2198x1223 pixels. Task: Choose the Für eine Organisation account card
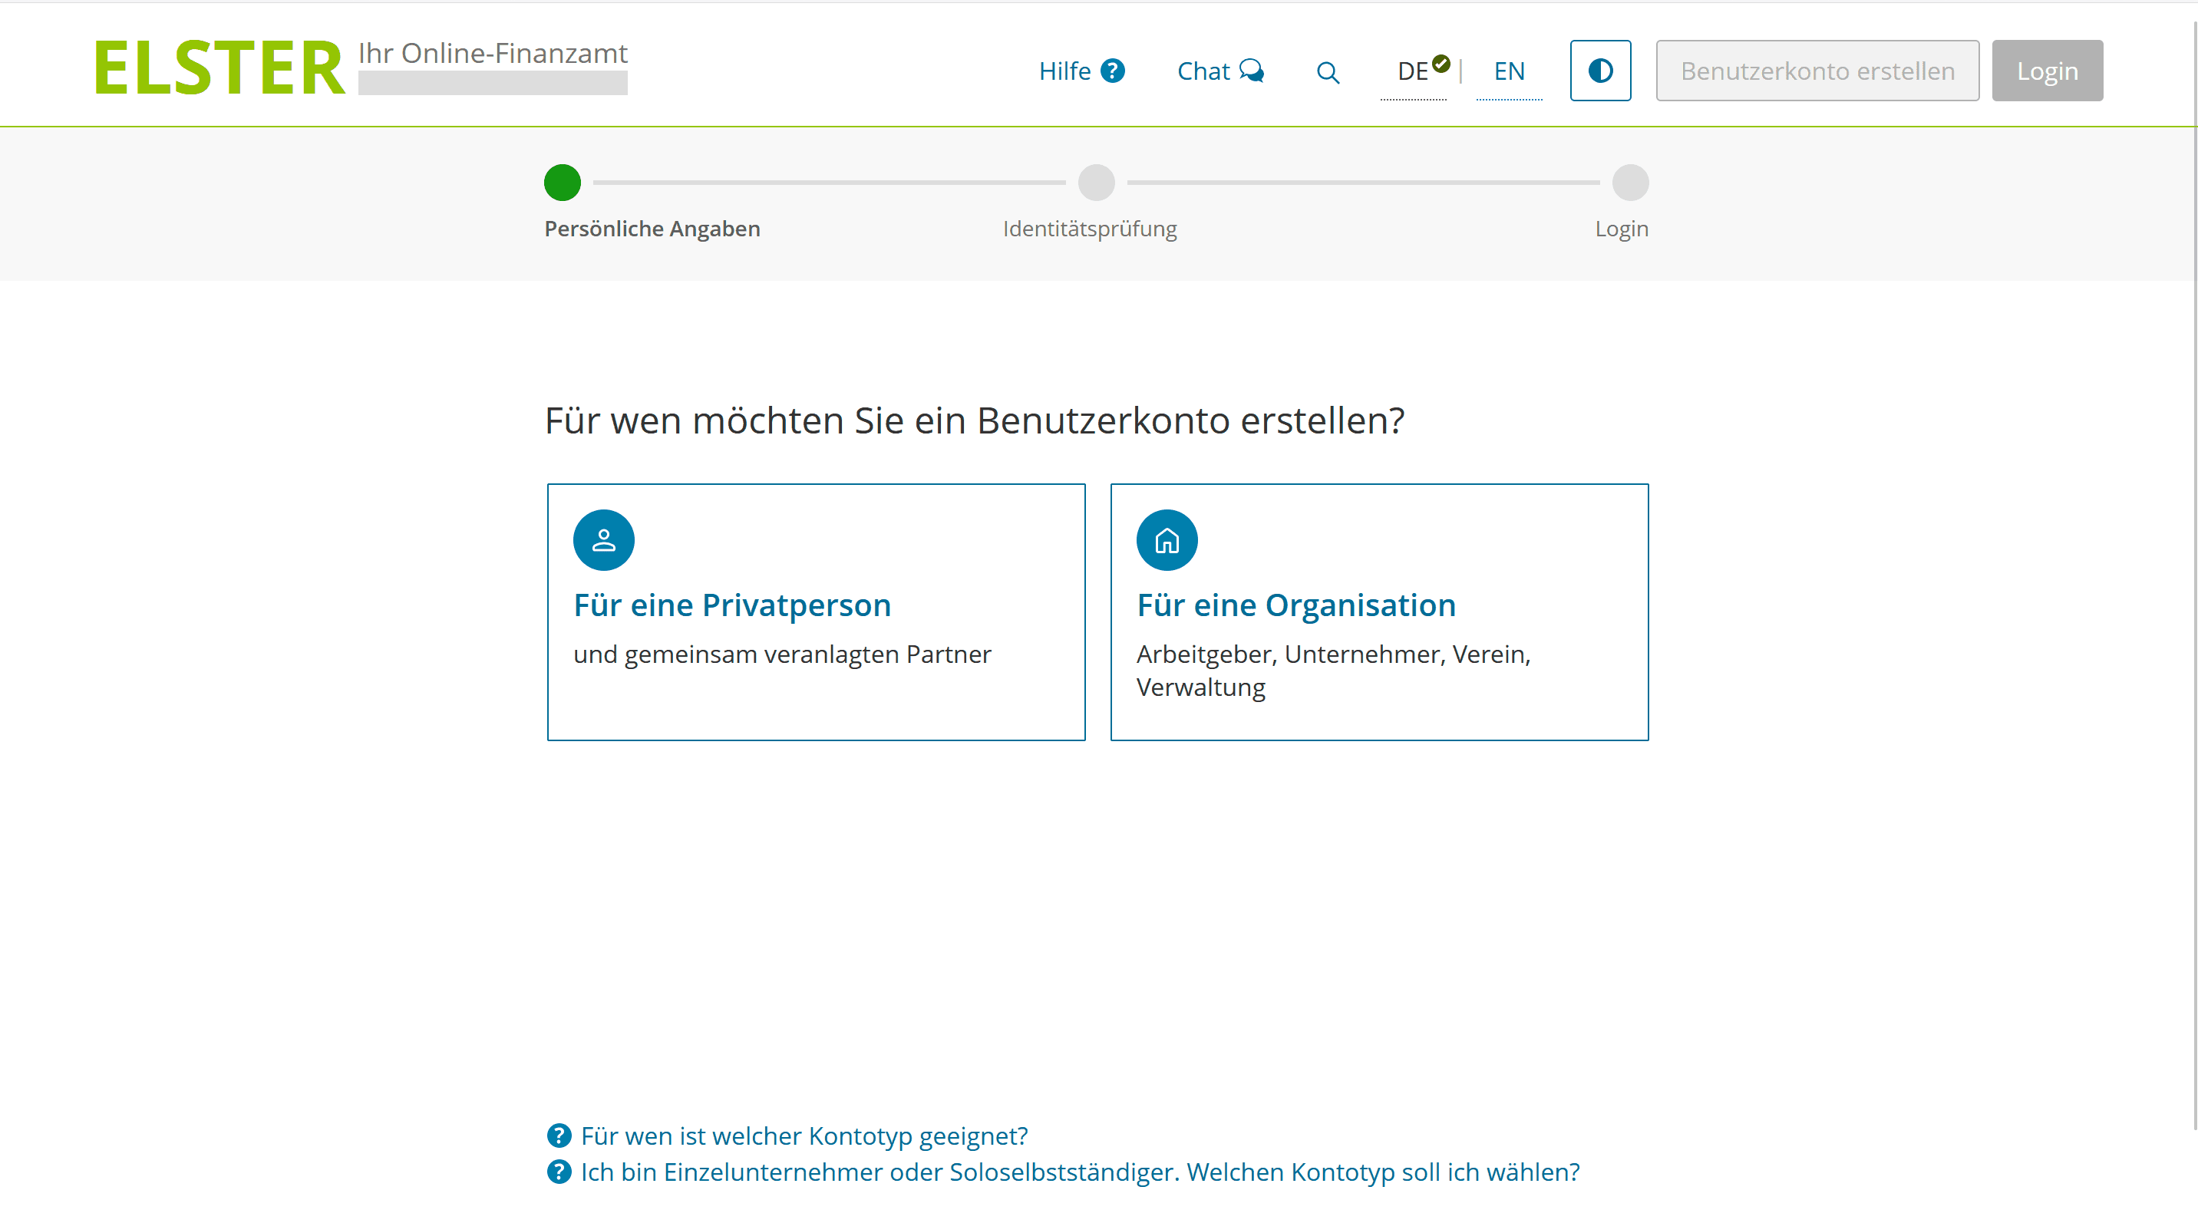[x=1379, y=611]
